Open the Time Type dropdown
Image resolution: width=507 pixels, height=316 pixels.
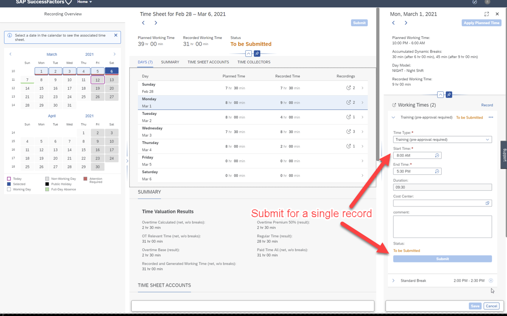tap(487, 139)
